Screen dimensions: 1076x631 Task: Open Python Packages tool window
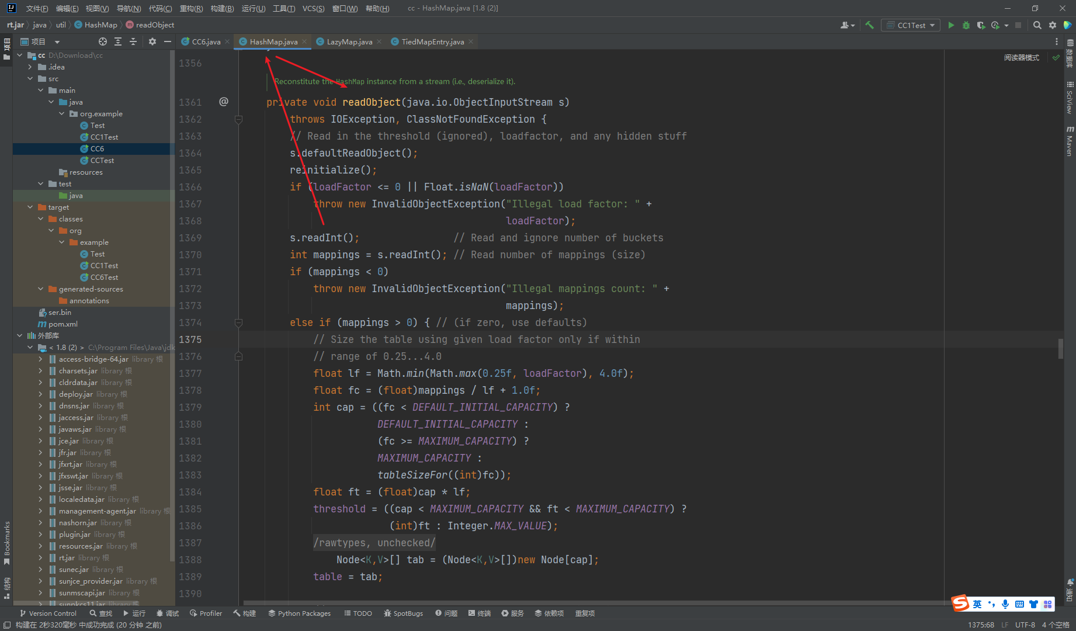tap(299, 613)
